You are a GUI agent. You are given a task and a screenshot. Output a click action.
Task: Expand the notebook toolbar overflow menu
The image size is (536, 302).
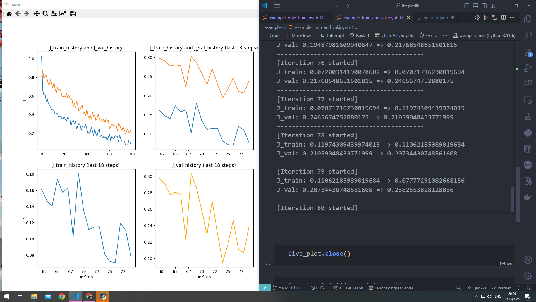[x=445, y=35]
